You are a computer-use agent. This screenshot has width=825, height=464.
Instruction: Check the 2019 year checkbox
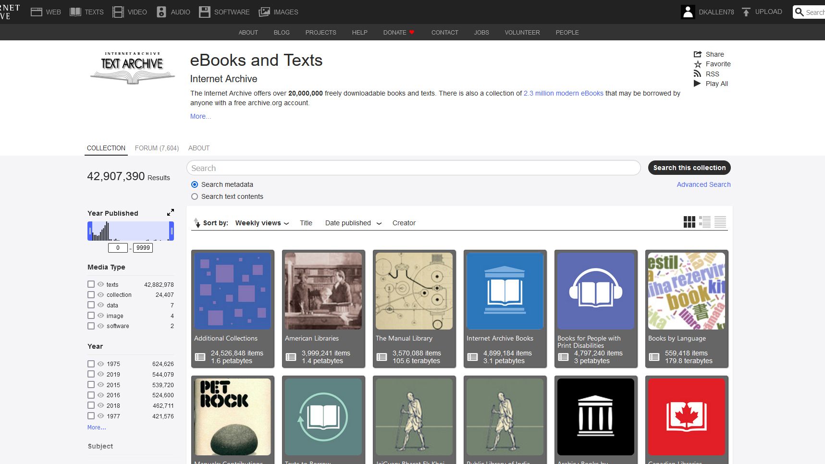91,374
